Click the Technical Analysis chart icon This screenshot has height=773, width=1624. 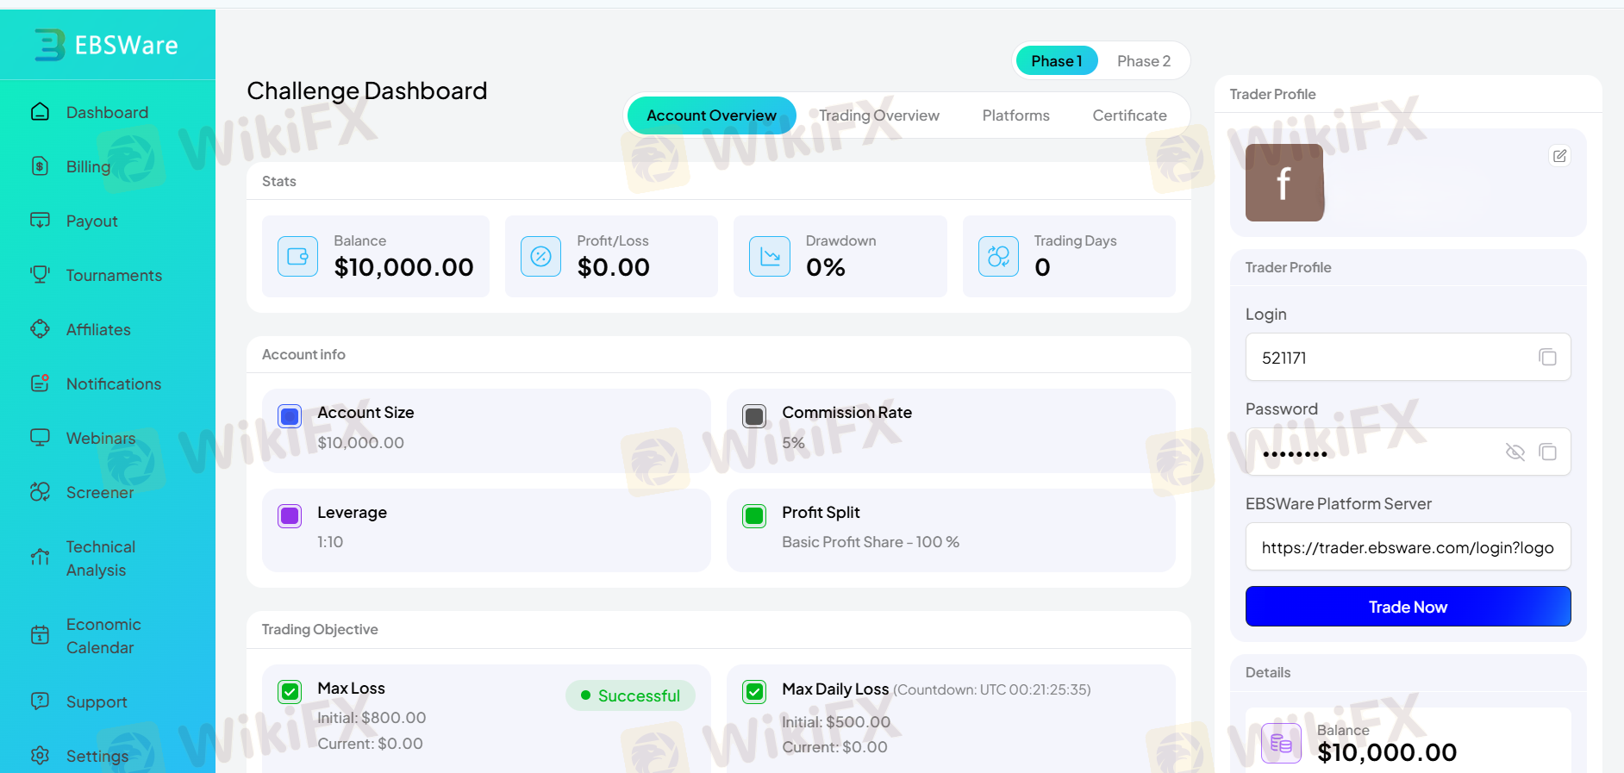pyautogui.click(x=40, y=558)
